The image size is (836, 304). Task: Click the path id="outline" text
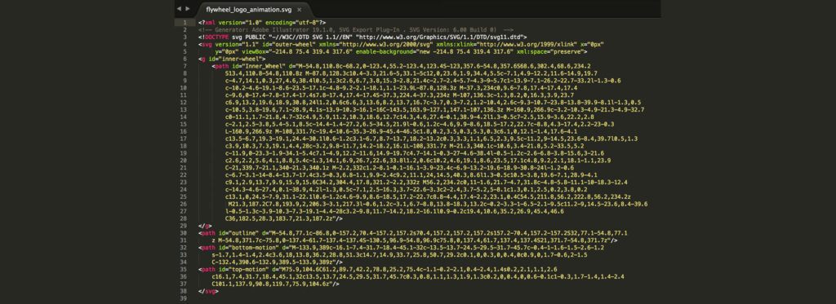(229, 233)
